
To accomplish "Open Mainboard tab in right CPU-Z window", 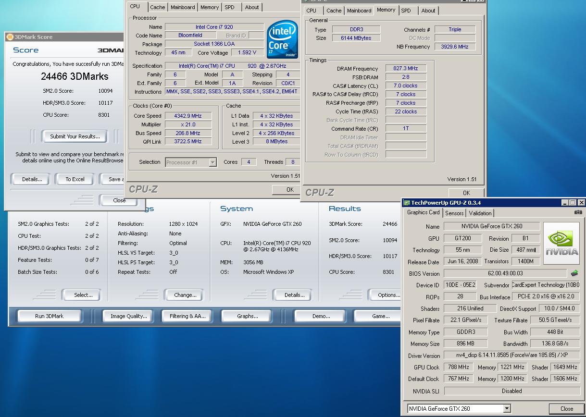I will (x=359, y=11).
